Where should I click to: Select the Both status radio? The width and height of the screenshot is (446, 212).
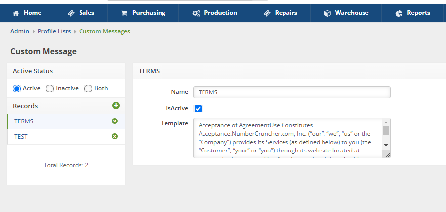coord(88,89)
